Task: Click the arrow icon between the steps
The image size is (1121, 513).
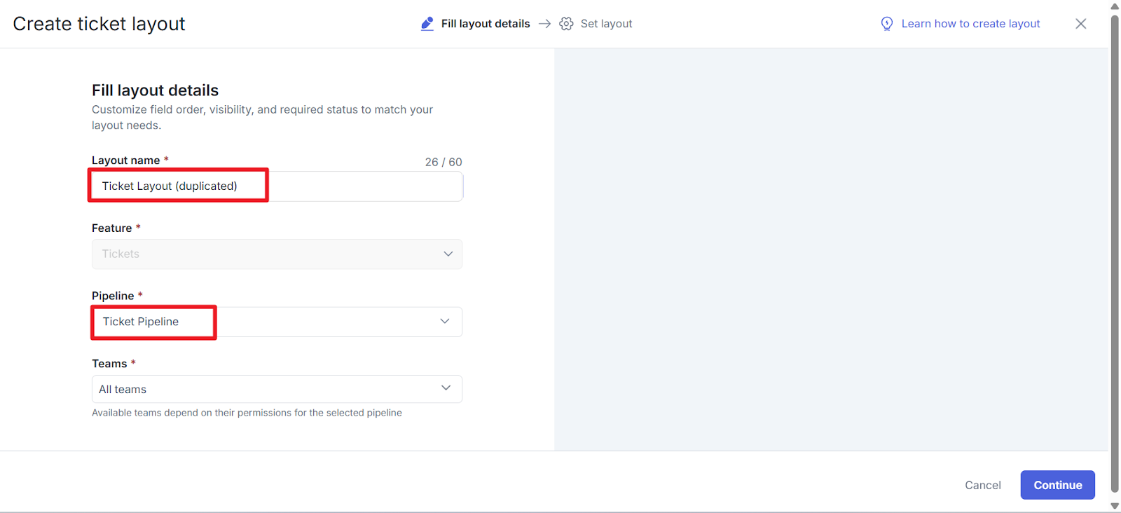Action: (x=544, y=24)
